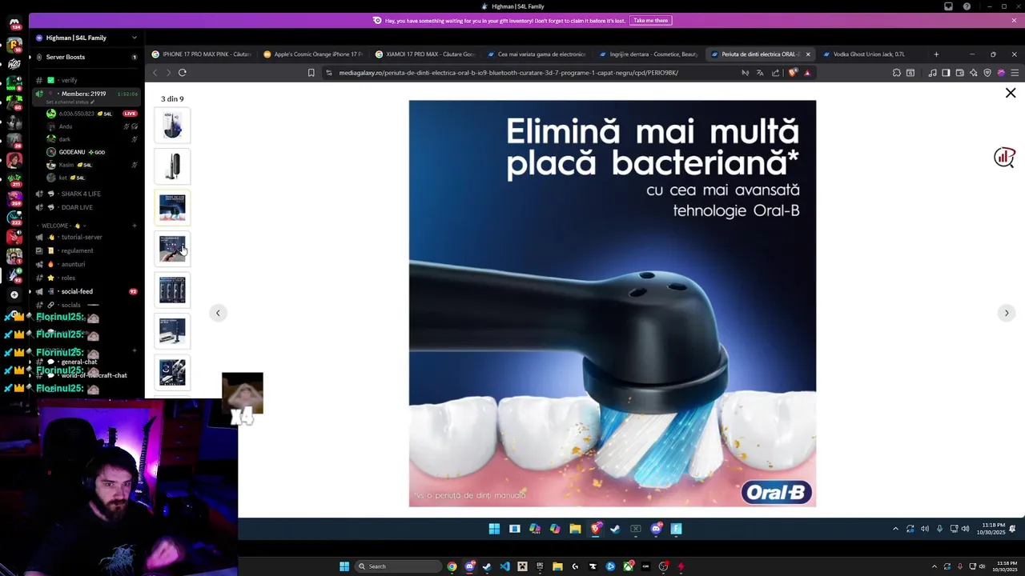
Task: Open Start menu on bottom taskbar
Action: click(x=344, y=566)
